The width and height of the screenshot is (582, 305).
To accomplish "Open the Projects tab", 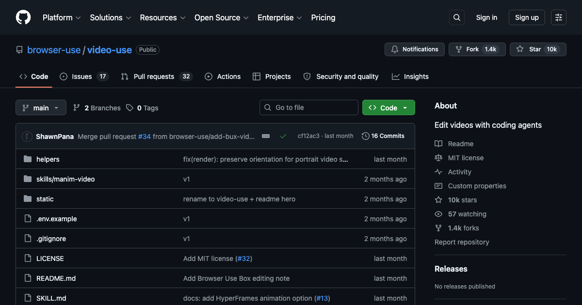I will tap(272, 76).
